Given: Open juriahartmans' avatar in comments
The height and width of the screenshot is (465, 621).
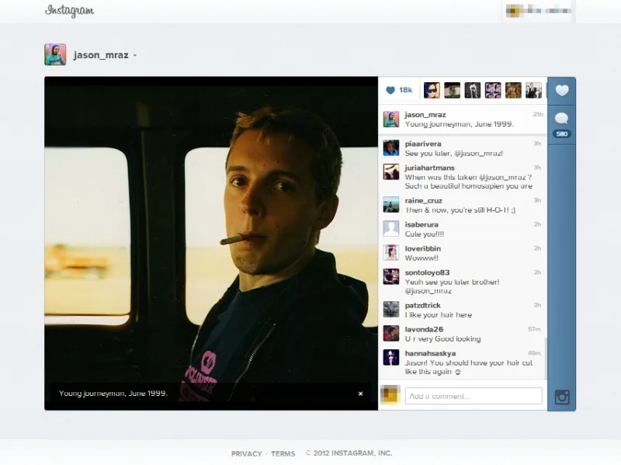Looking at the screenshot, I should pos(391,172).
